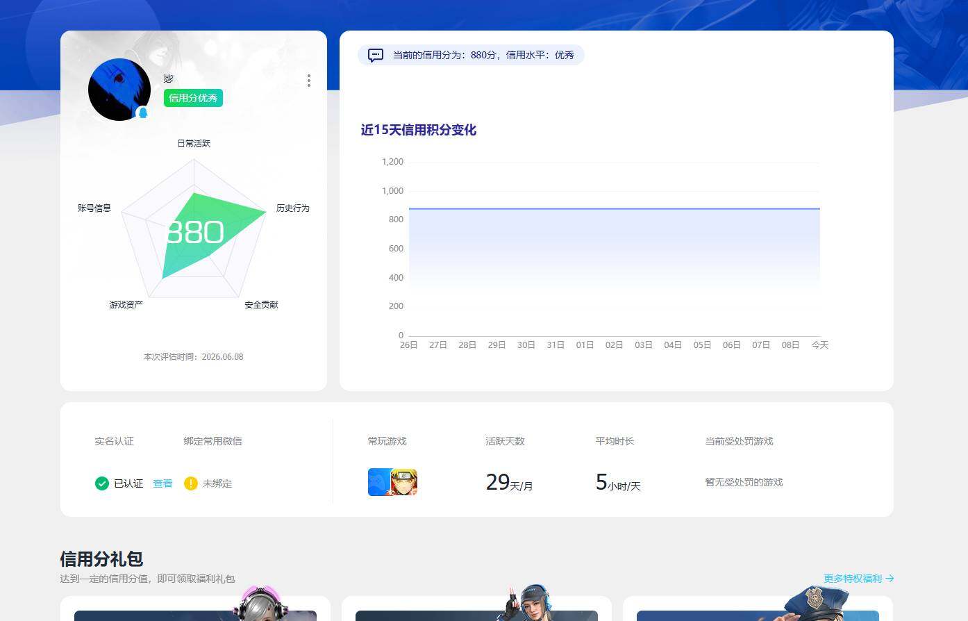Click the arrow next to 更多特权福利

pos(890,579)
